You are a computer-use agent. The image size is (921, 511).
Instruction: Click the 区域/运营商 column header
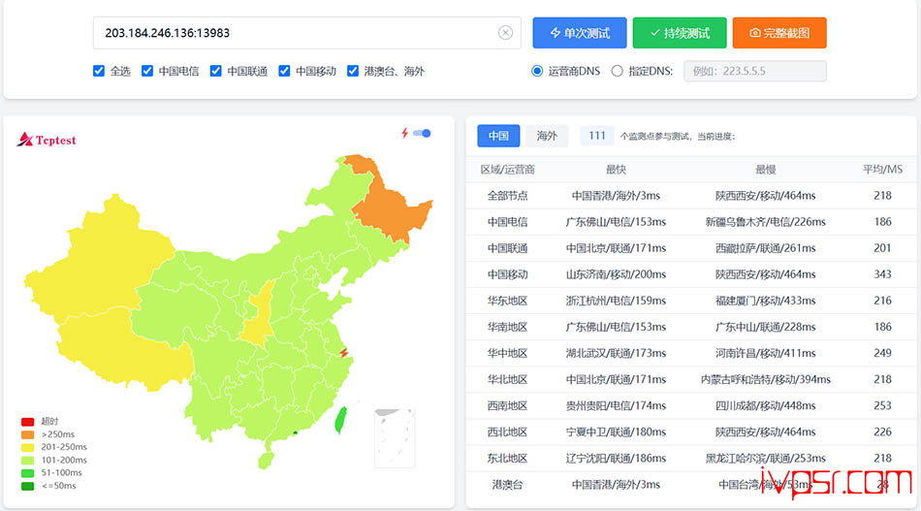pos(507,170)
